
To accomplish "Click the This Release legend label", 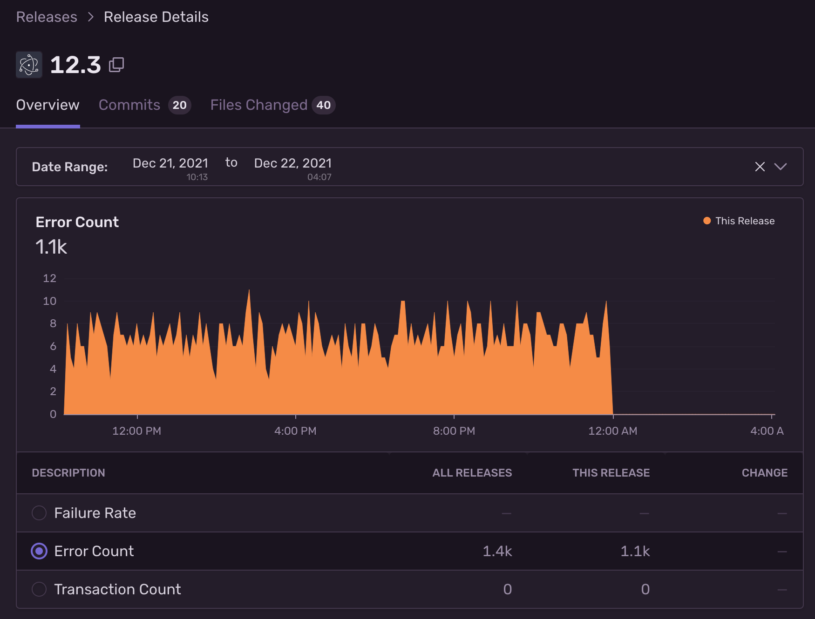I will [745, 221].
